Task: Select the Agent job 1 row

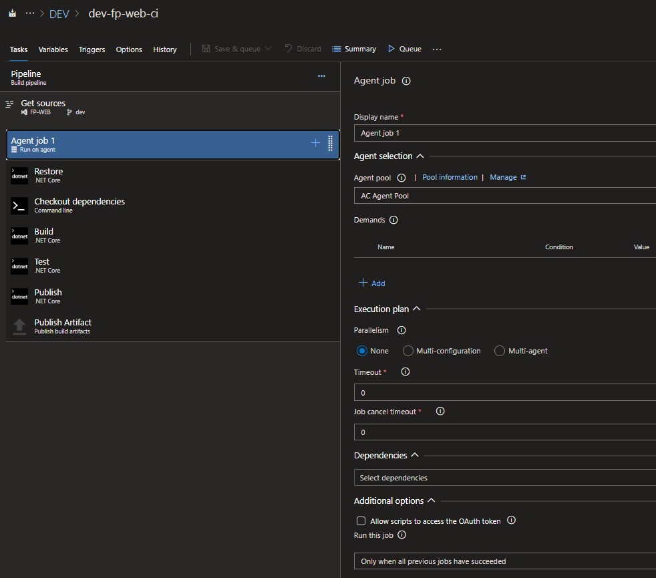Action: (173, 145)
